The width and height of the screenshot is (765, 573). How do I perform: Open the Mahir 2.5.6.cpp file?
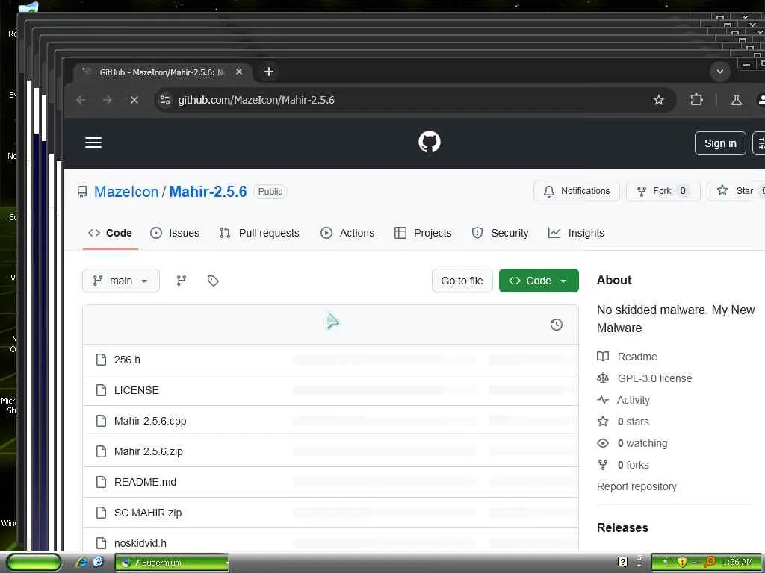pyautogui.click(x=150, y=421)
